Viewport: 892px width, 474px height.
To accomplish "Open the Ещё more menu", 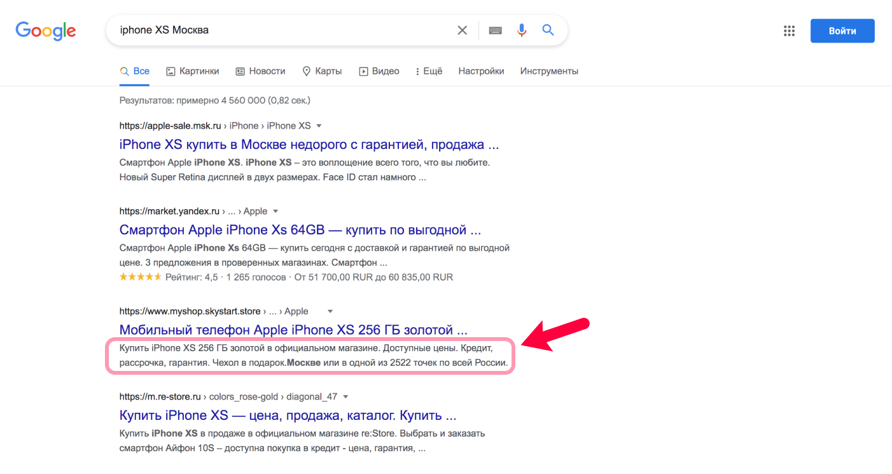I will 429,71.
